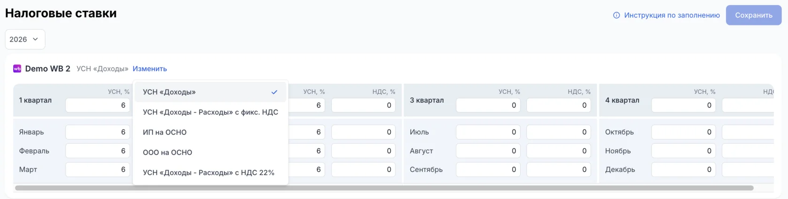Click the info icon beside Инструкция по заполнению
This screenshot has height=199, width=788.
coord(616,15)
